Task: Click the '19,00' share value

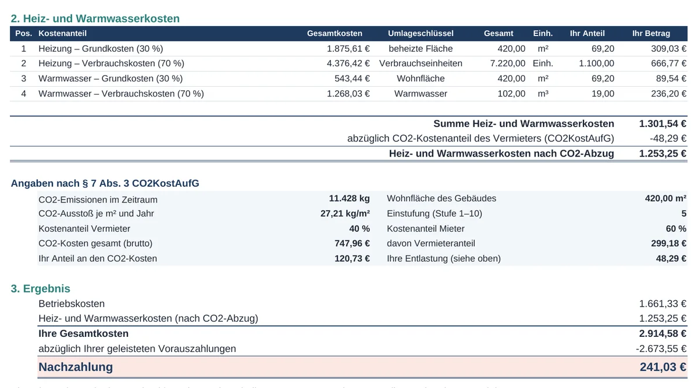Action: coord(603,94)
